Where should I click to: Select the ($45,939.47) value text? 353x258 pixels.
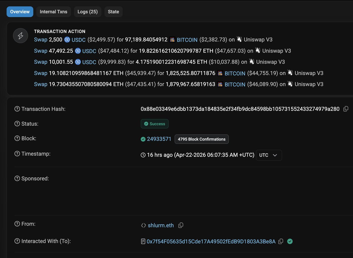(141, 73)
